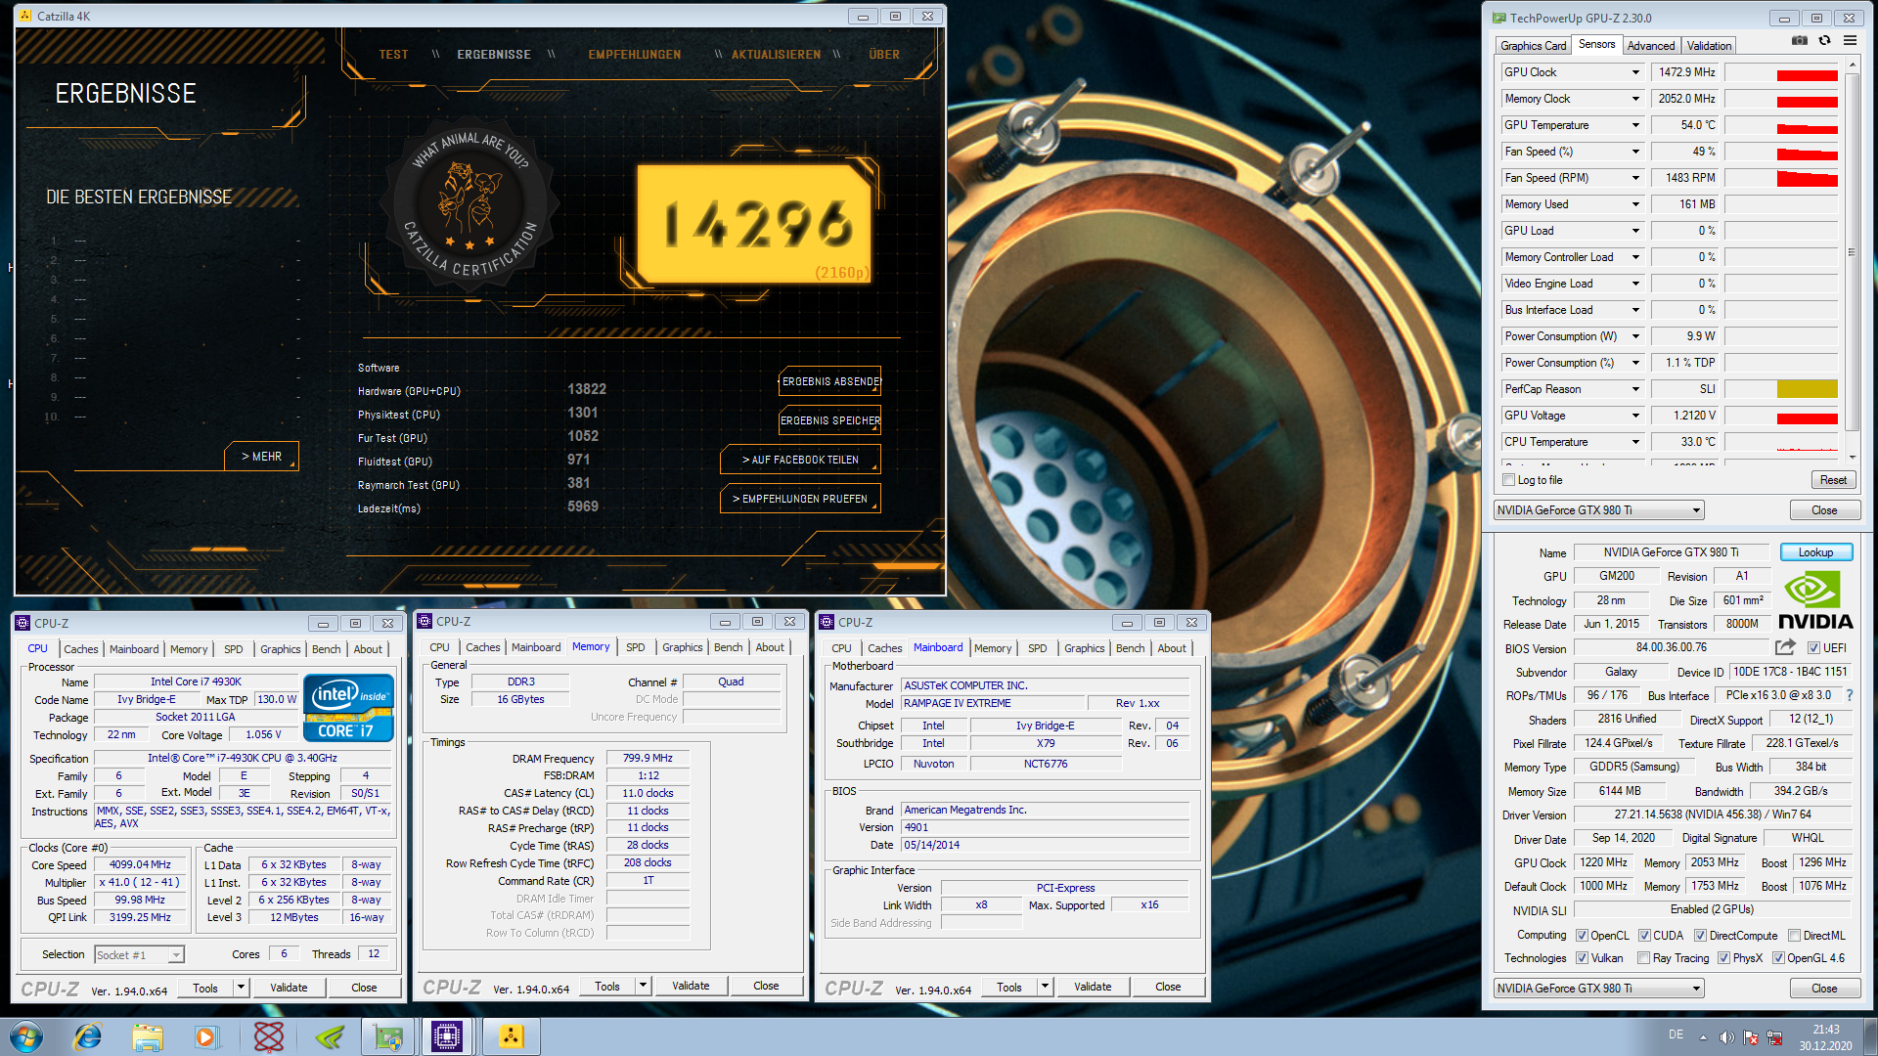The width and height of the screenshot is (1878, 1056).
Task: Open the NVIDIA taskbar icon
Action: 329,1036
